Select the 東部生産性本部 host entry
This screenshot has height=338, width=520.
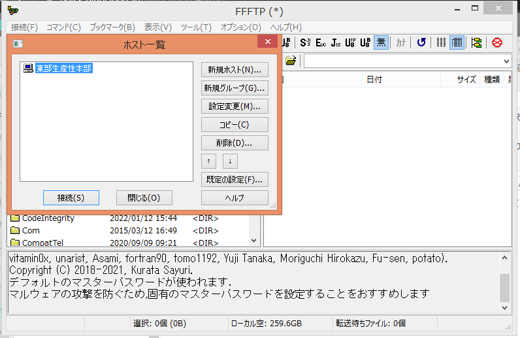pyautogui.click(x=63, y=68)
